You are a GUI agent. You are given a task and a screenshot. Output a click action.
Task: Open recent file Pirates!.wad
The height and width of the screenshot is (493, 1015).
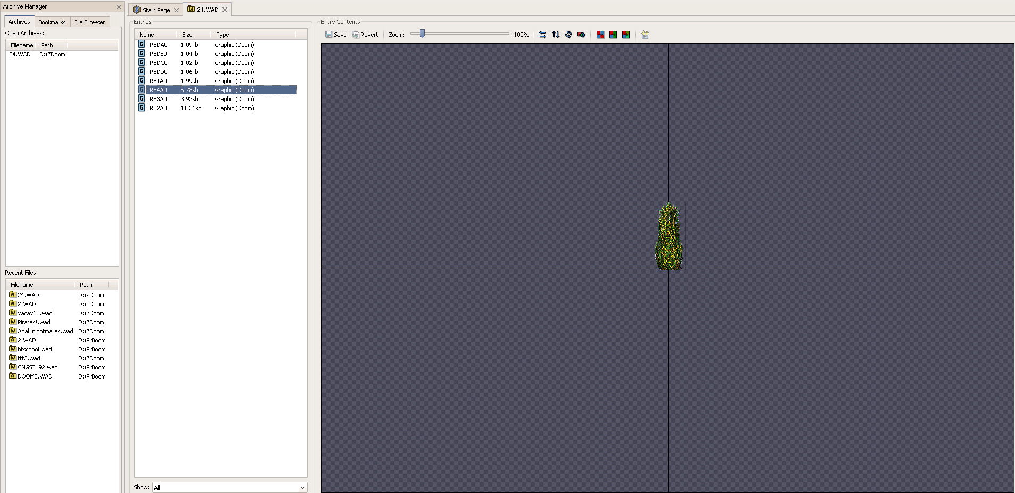[x=34, y=322]
